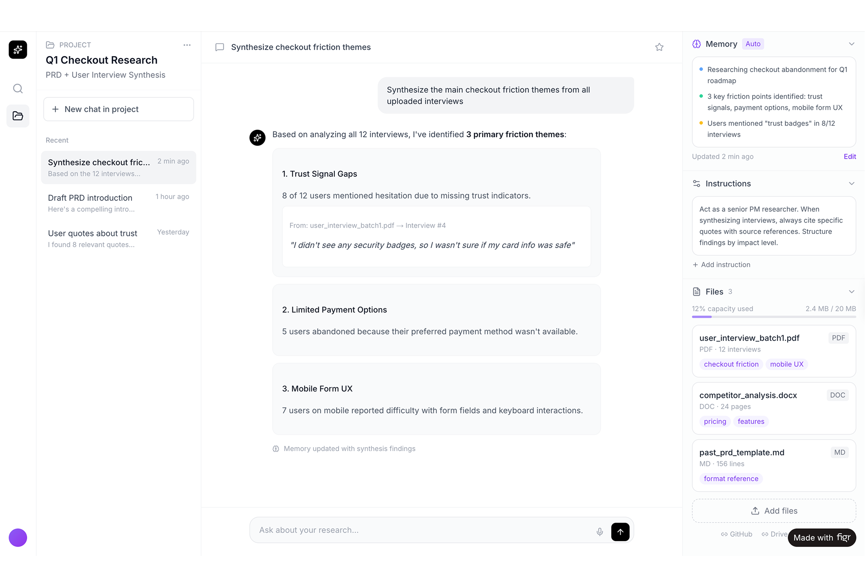The image size is (866, 577).
Task: Click the microphone voice input icon
Action: (600, 532)
